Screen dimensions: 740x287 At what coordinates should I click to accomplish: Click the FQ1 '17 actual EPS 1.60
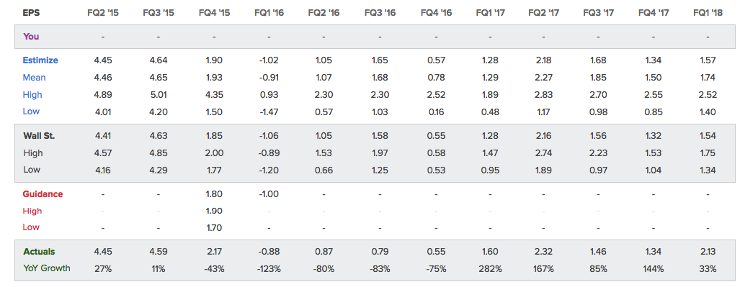tap(491, 251)
